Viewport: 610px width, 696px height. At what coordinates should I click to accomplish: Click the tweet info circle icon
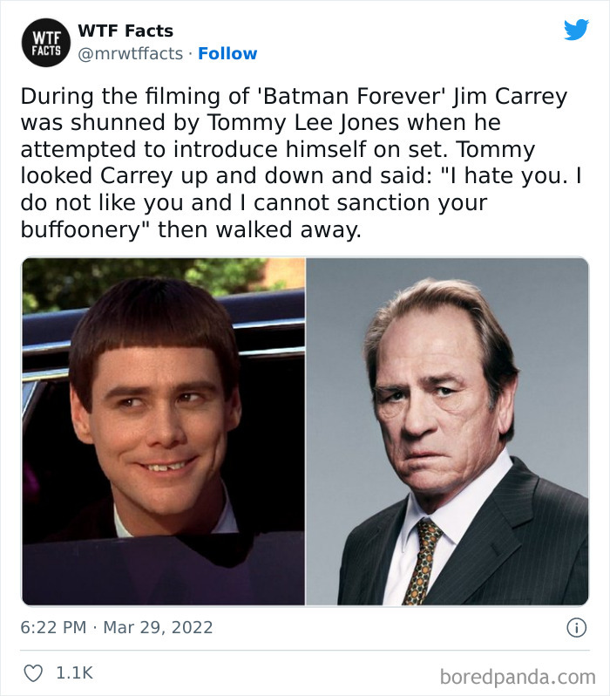click(576, 627)
